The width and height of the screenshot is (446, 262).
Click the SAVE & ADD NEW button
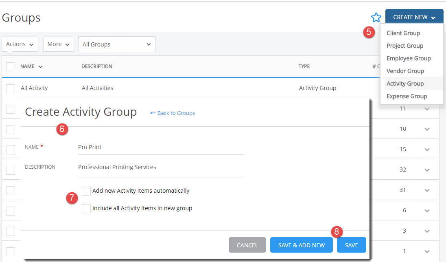point(302,245)
